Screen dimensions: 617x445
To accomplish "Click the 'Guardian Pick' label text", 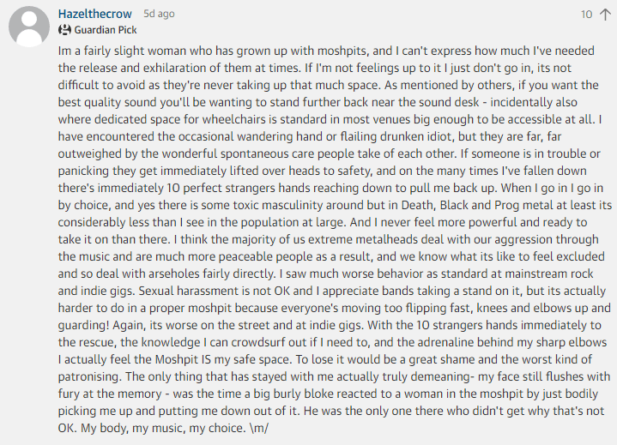I will 106,30.
